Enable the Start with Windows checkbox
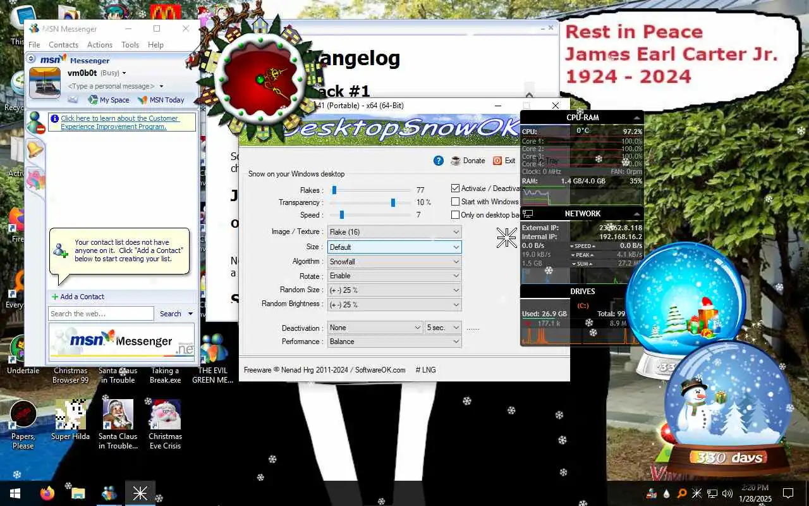The width and height of the screenshot is (809, 506). [x=455, y=202]
